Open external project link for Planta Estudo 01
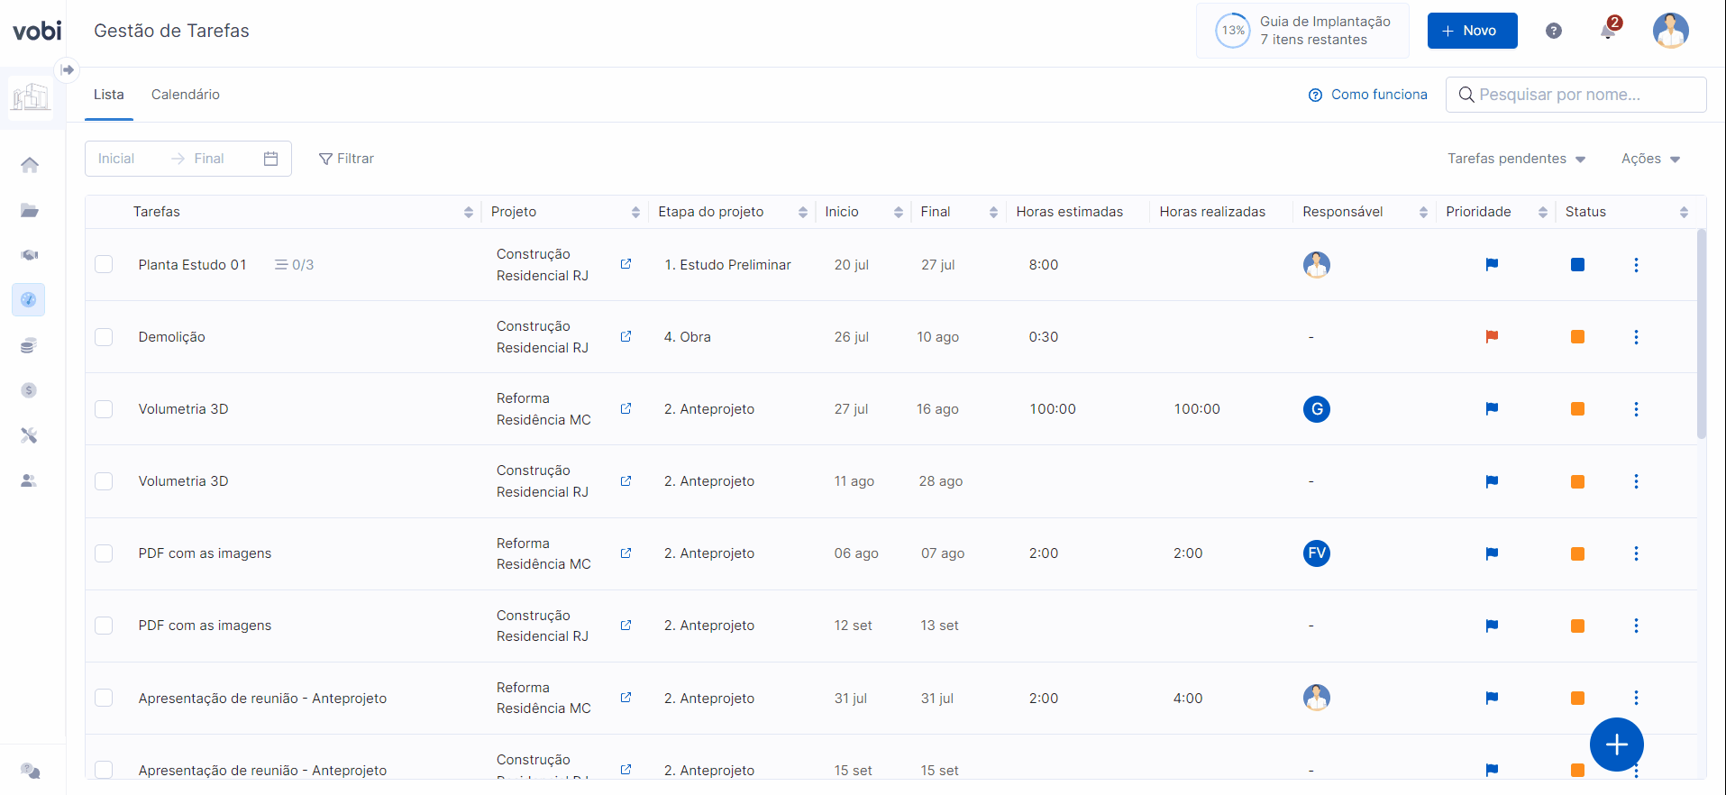 click(x=626, y=264)
